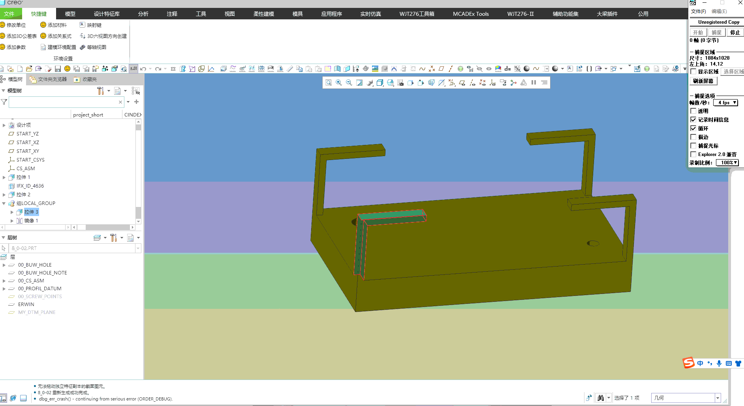744x406 pixels.
Task: Expand the 设计项 tree node
Action: (x=4, y=125)
